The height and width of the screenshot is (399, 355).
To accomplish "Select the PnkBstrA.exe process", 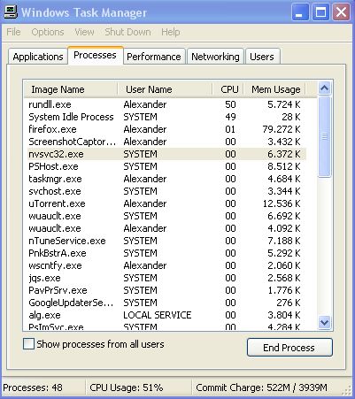I will pos(166,253).
